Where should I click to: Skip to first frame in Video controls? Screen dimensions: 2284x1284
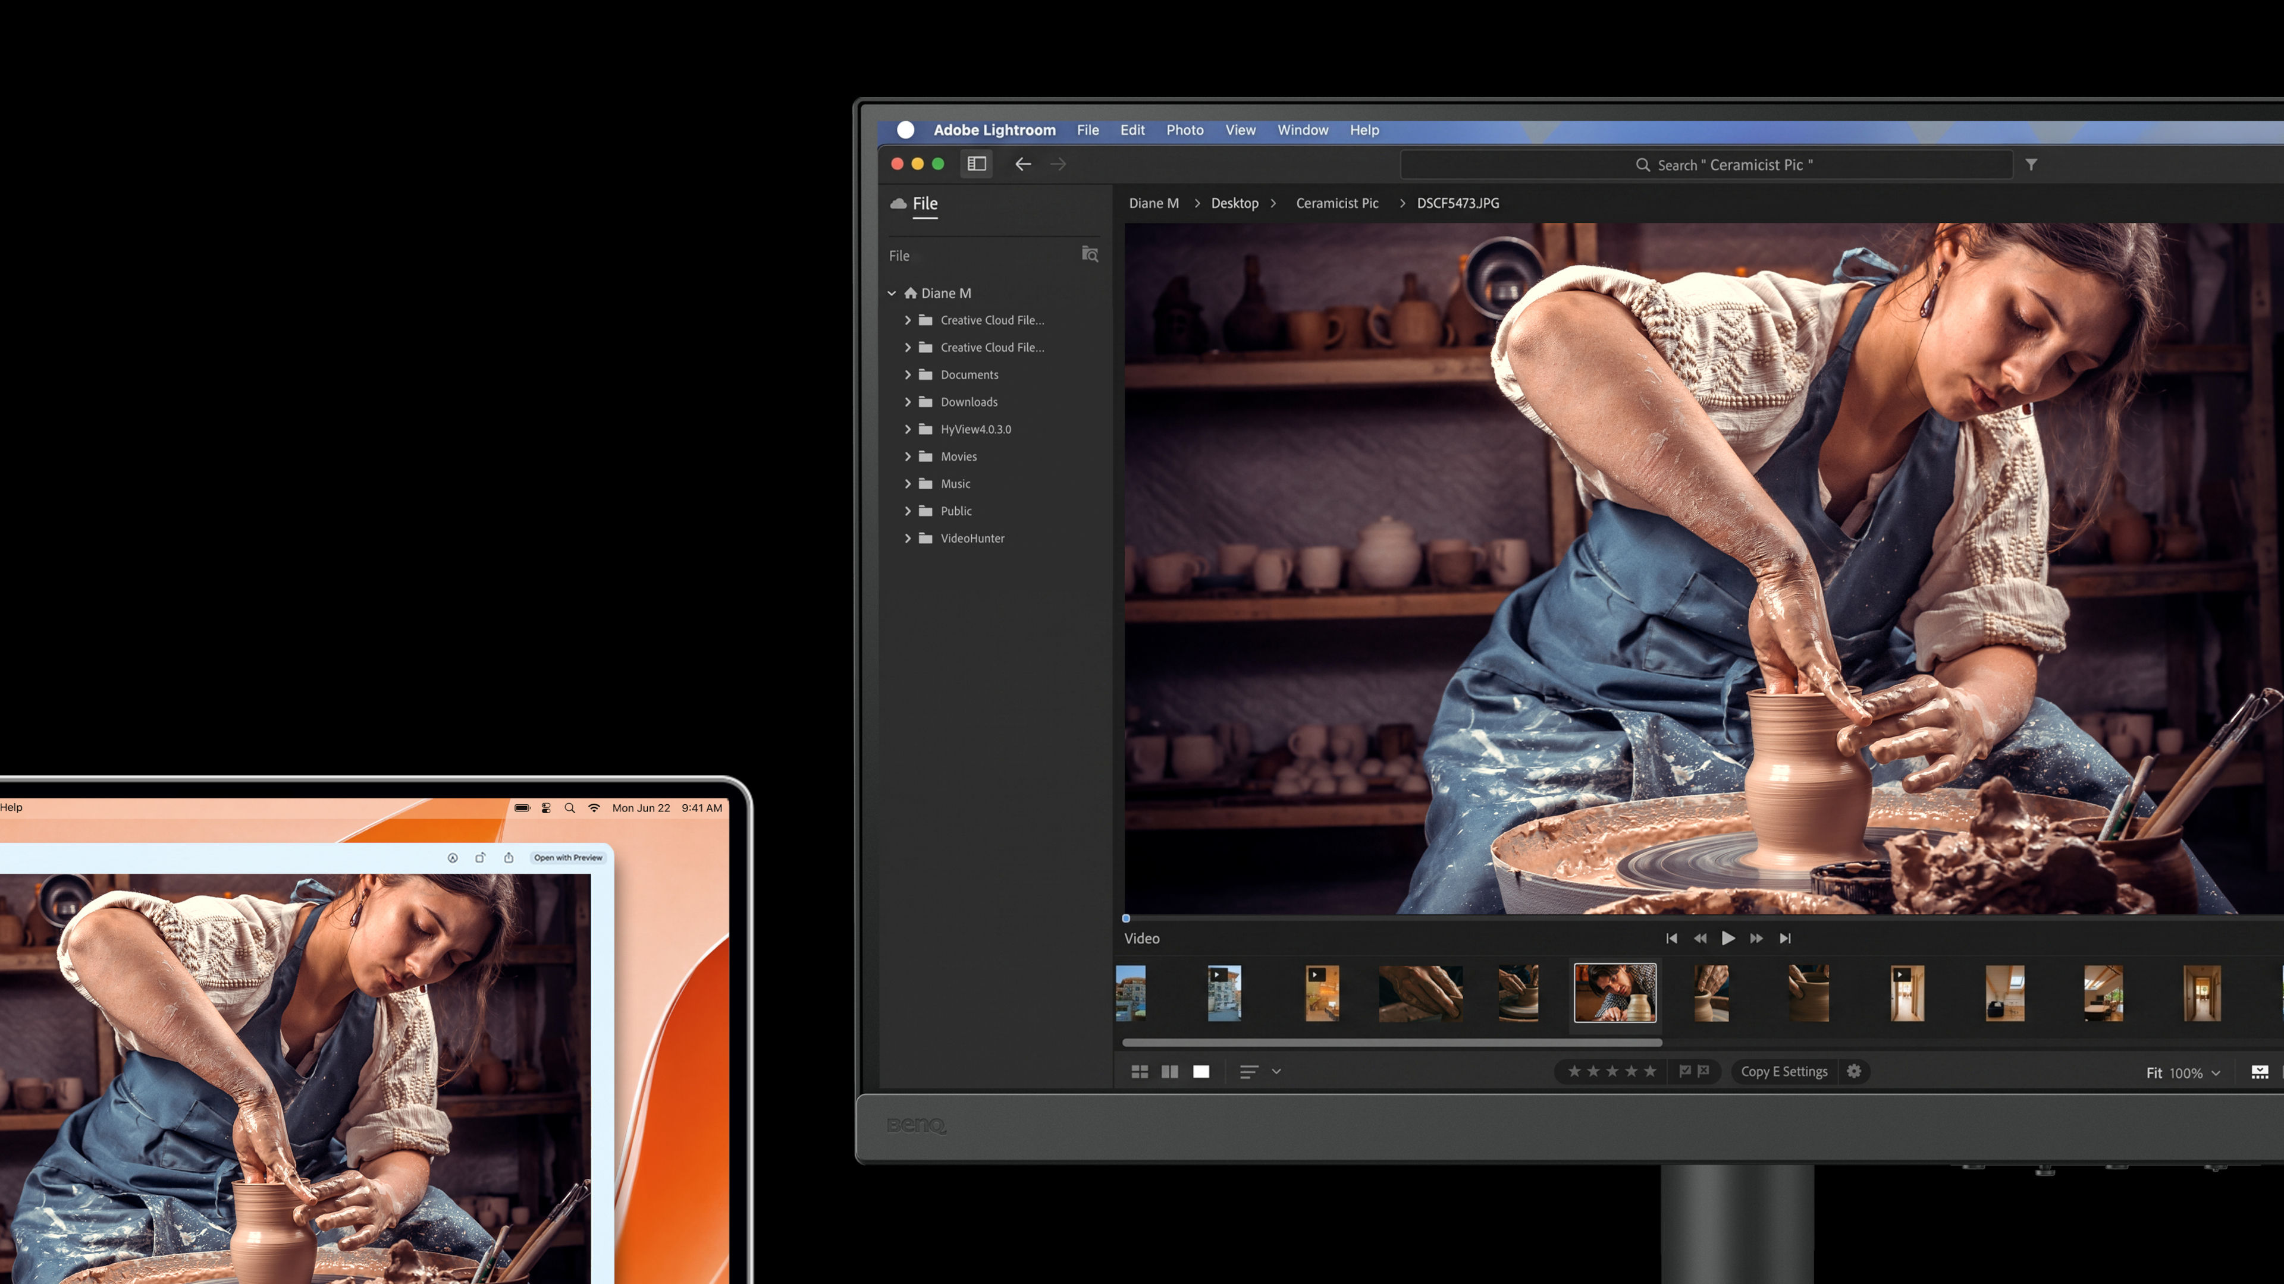[x=1671, y=939]
